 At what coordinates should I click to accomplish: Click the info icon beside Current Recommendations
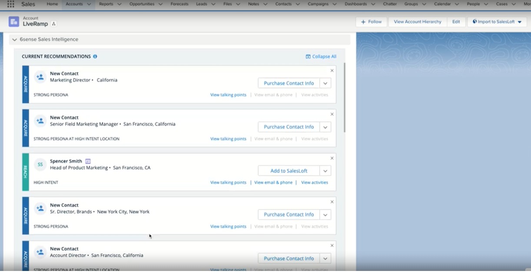tap(95, 57)
